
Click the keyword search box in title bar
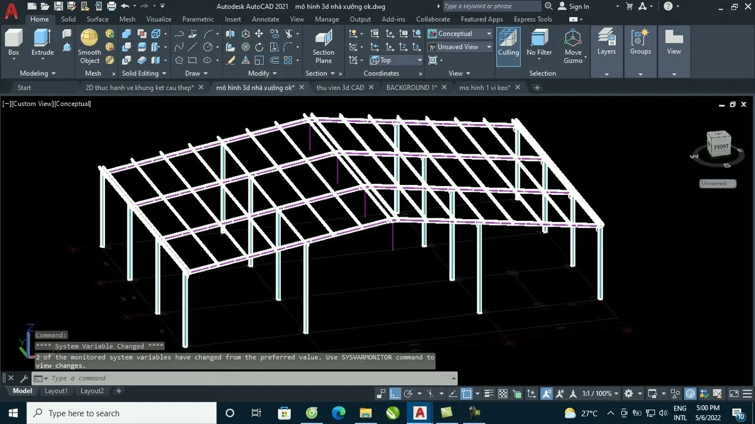click(491, 6)
